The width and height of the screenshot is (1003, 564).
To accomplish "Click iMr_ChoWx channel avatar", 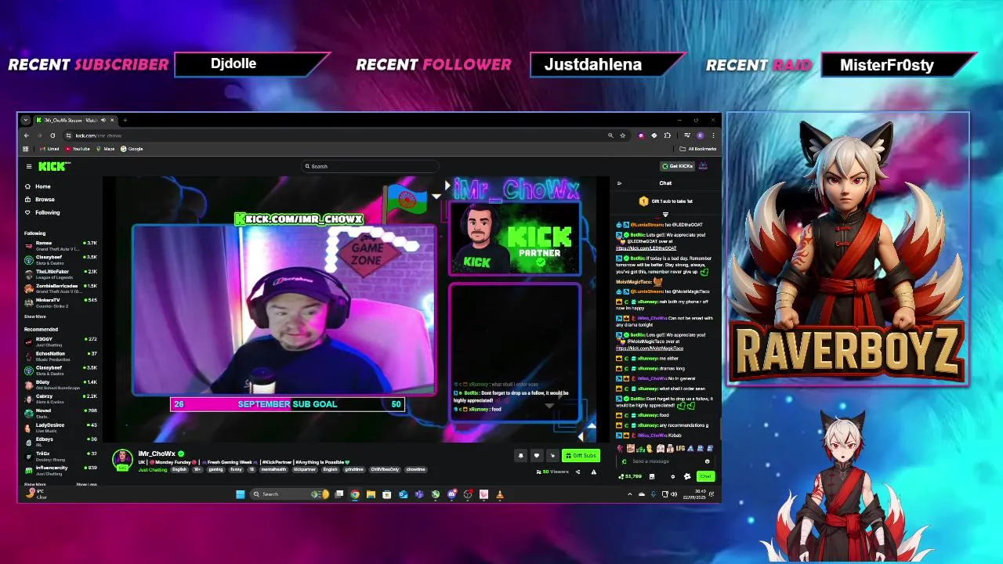I will pyautogui.click(x=122, y=459).
